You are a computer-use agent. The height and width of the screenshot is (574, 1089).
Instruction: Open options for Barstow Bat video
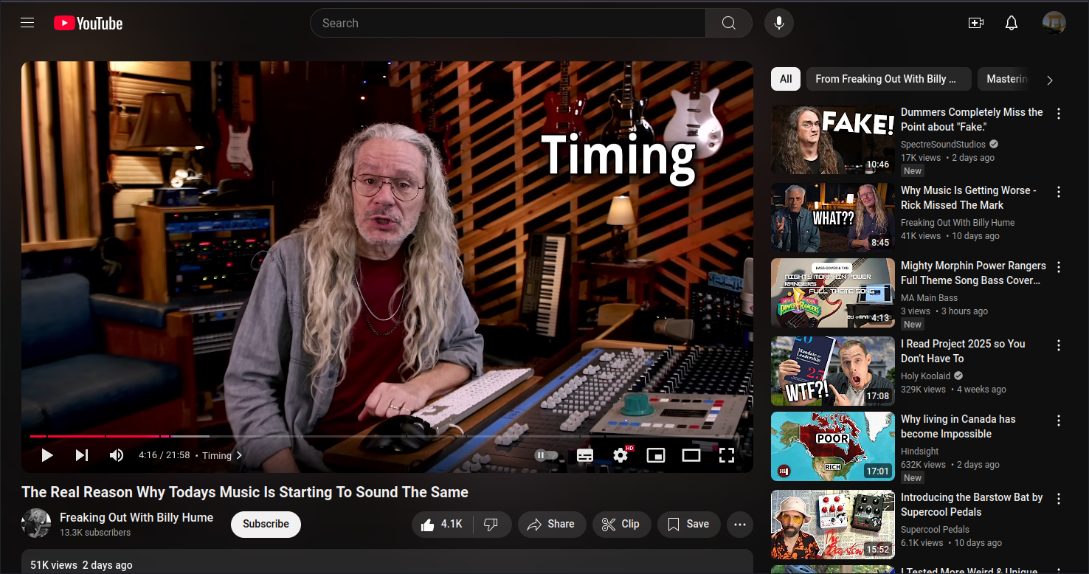1059,499
